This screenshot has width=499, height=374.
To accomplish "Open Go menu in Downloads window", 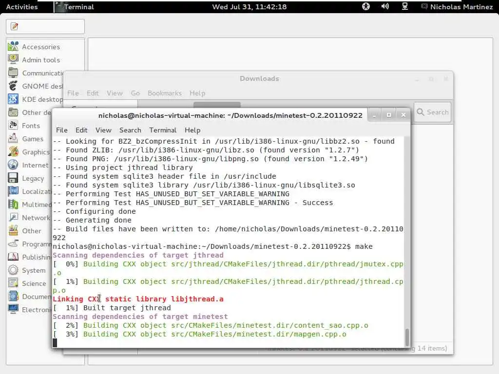I will (135, 93).
